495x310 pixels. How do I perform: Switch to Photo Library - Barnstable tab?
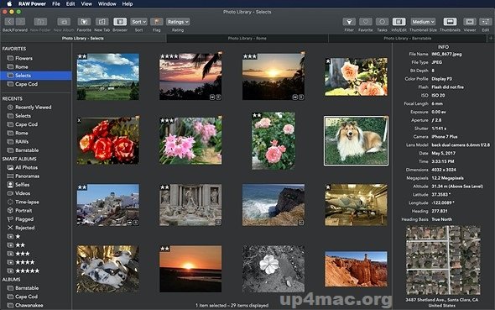coord(408,39)
